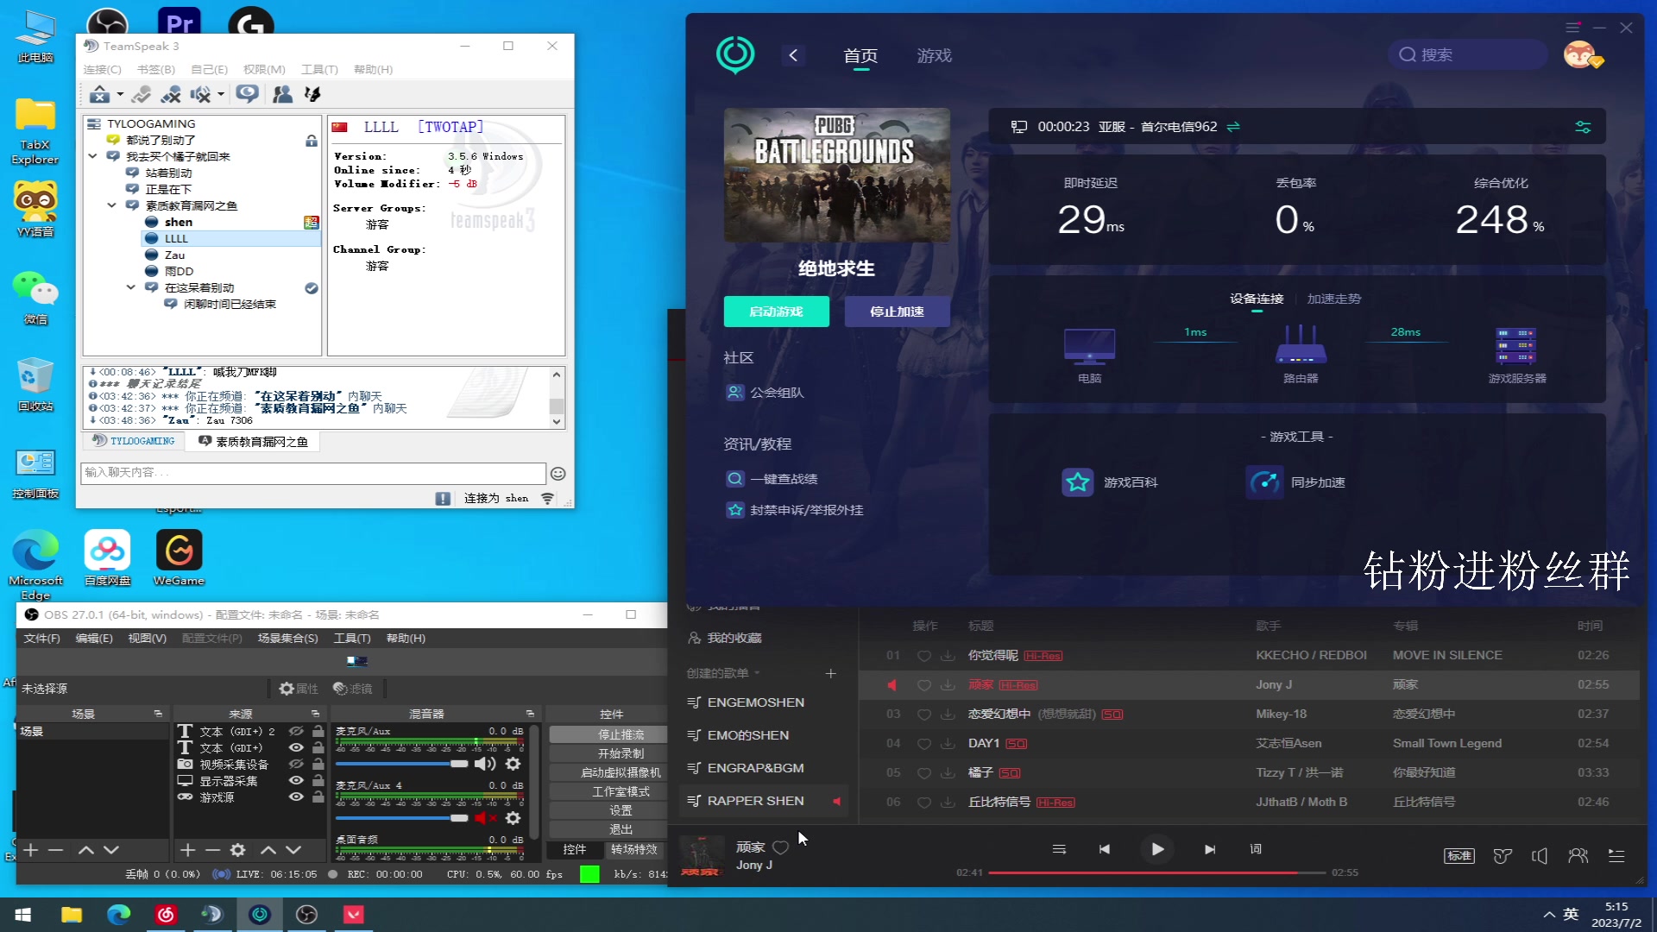Select user 雨DD in TeamSpeak tree
Image resolution: width=1657 pixels, height=932 pixels.
[x=179, y=271]
